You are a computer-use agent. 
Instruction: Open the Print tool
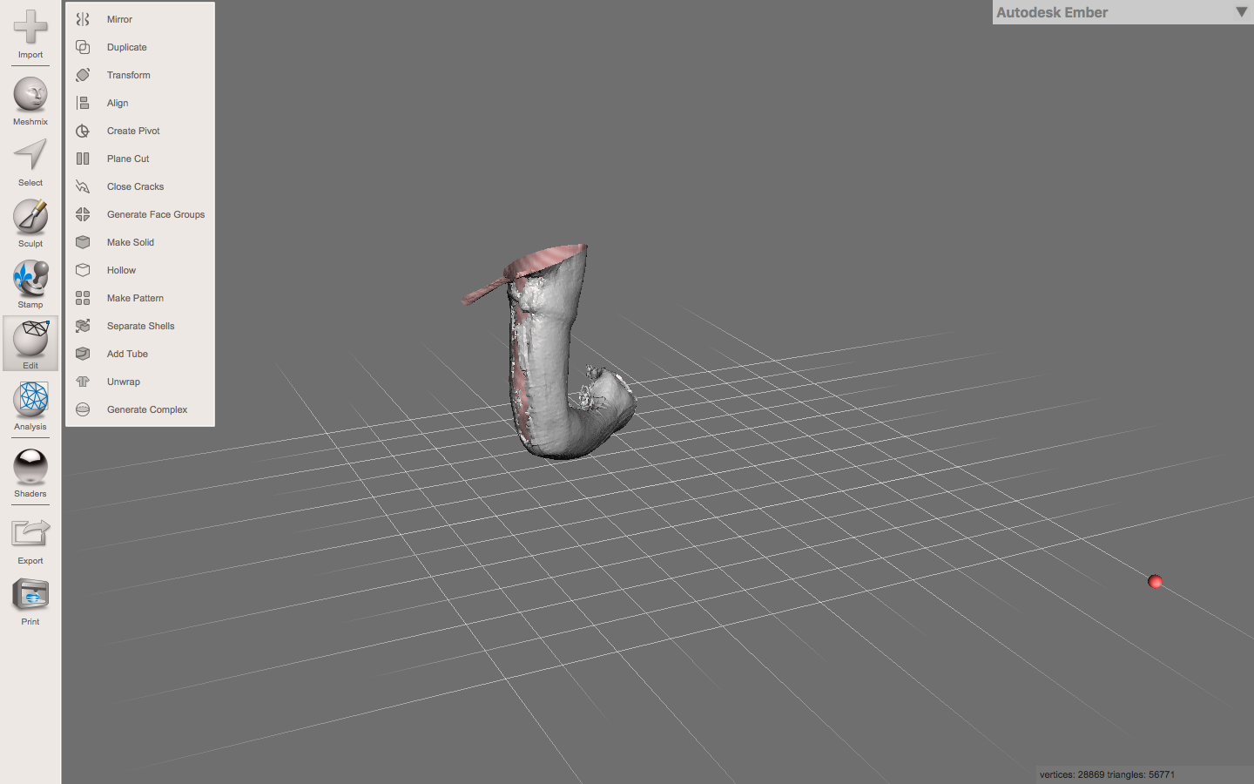tap(30, 596)
